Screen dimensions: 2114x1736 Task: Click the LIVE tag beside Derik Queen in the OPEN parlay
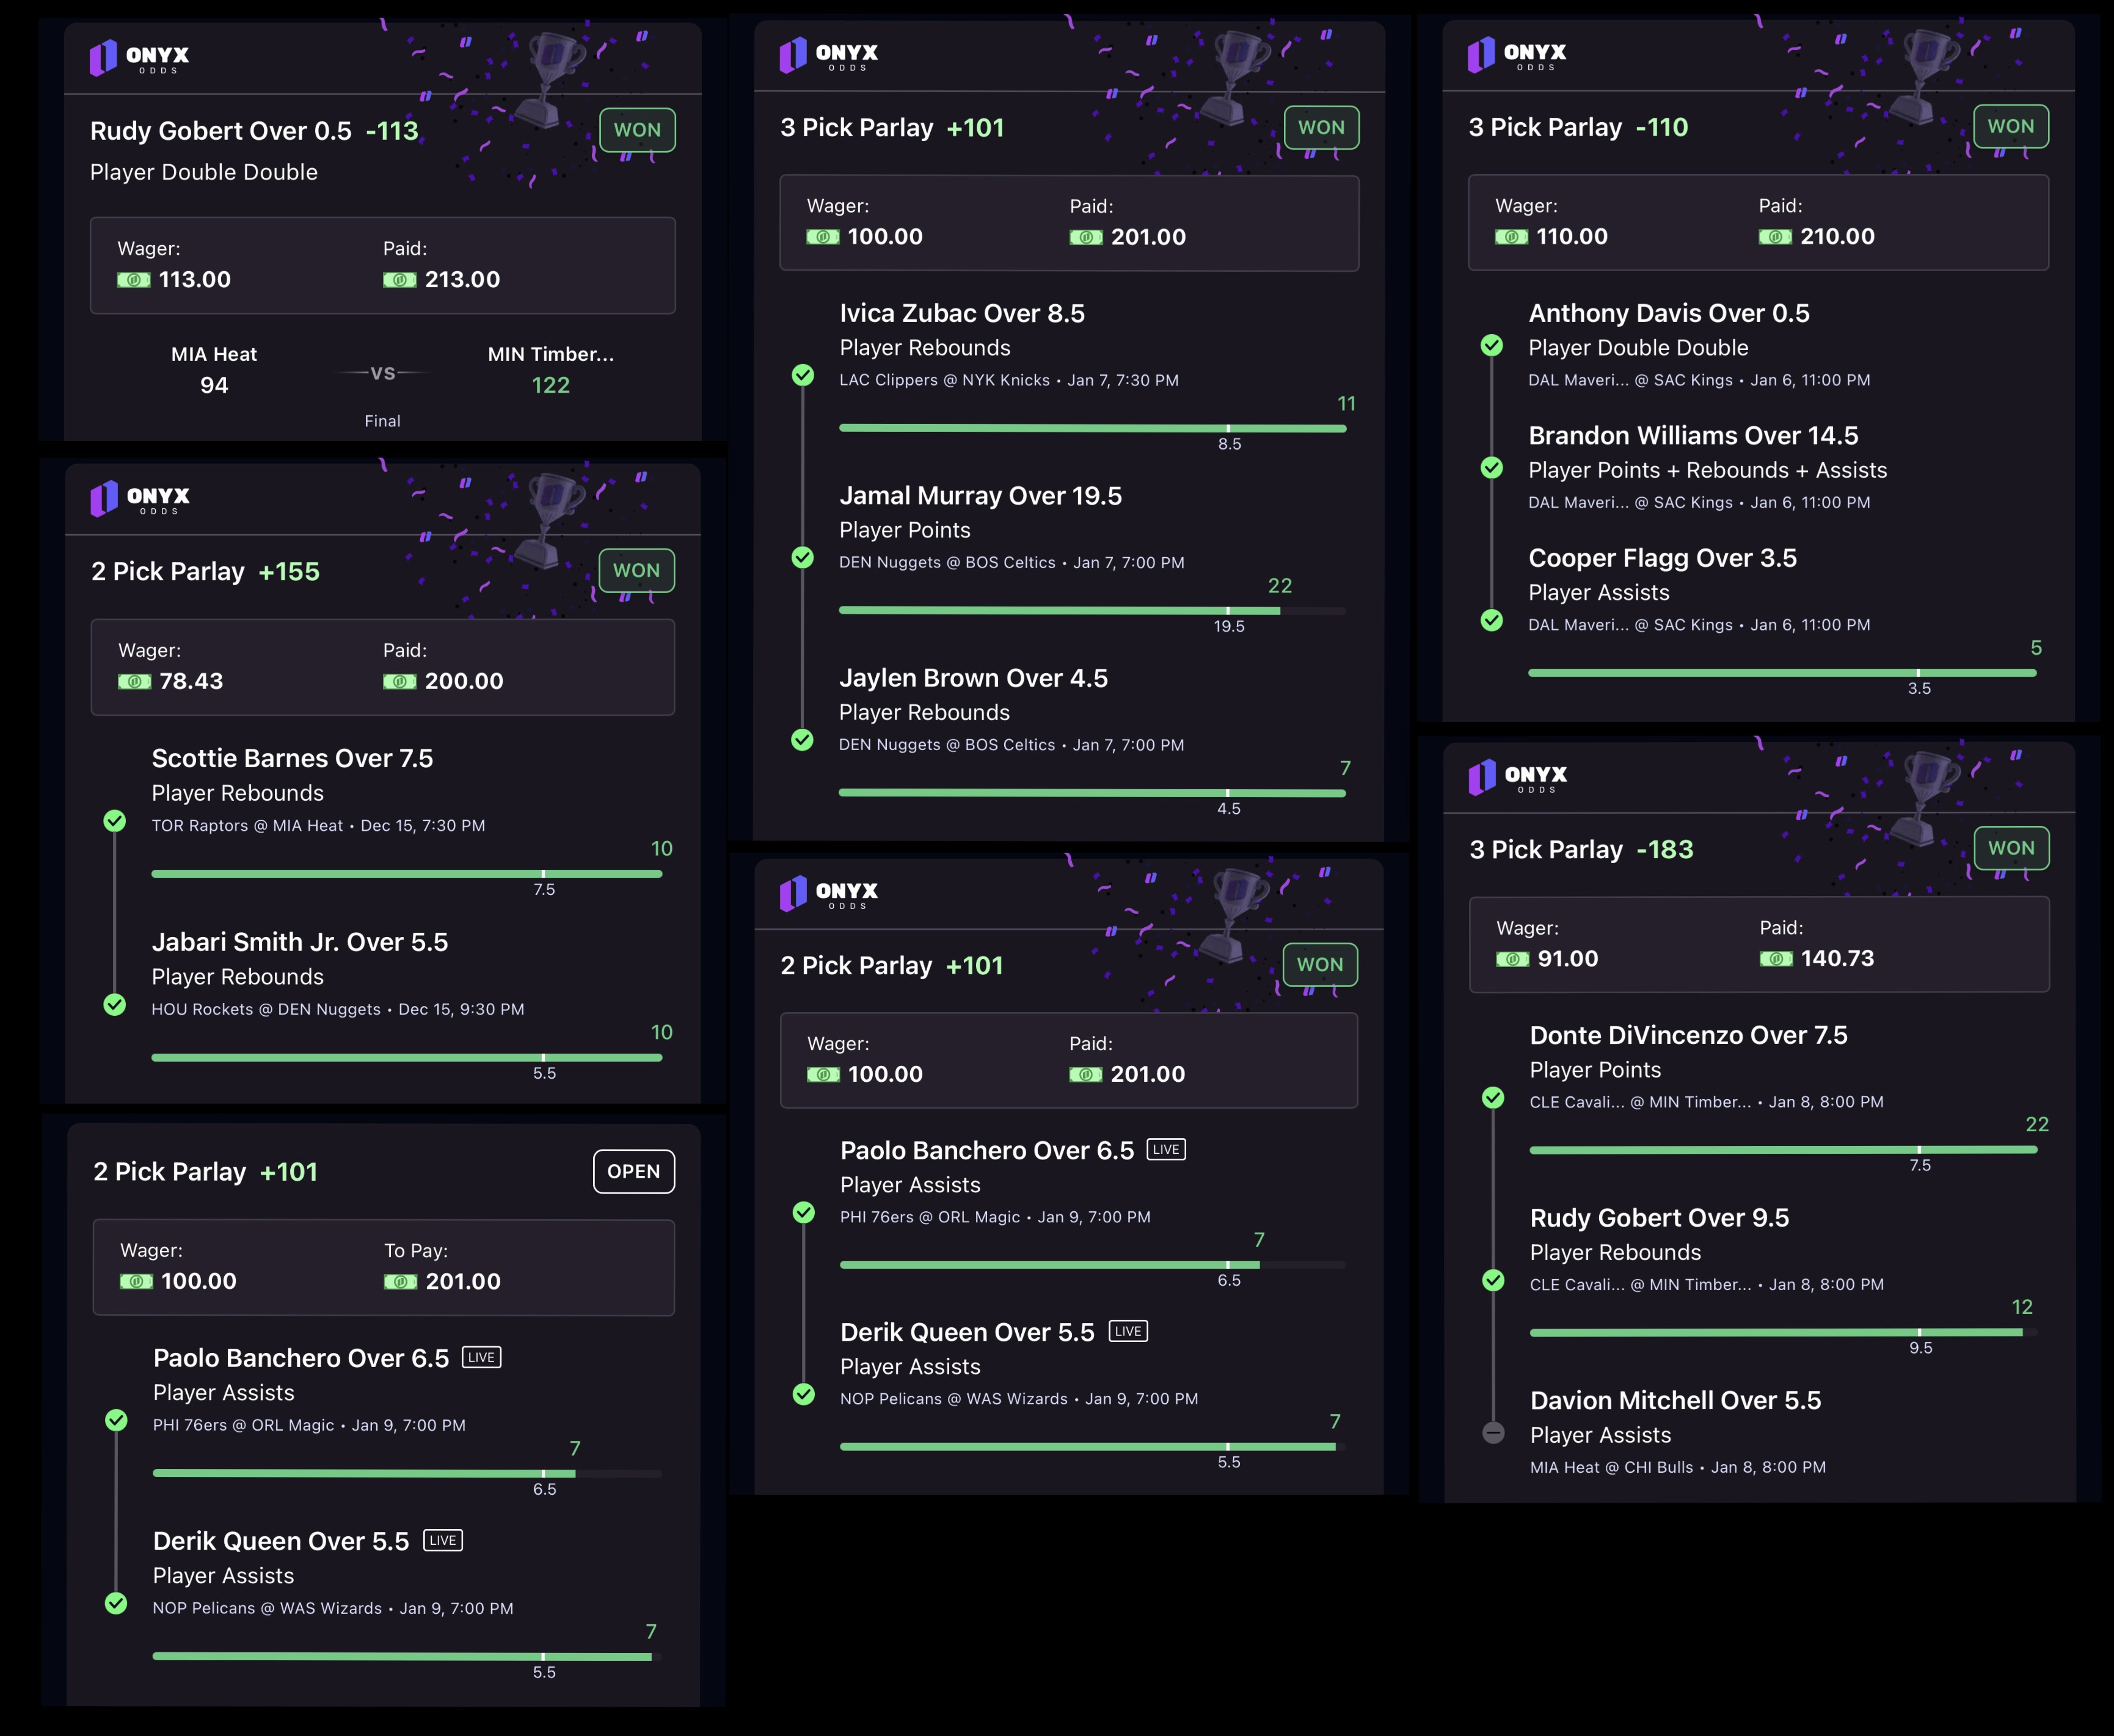click(443, 1540)
